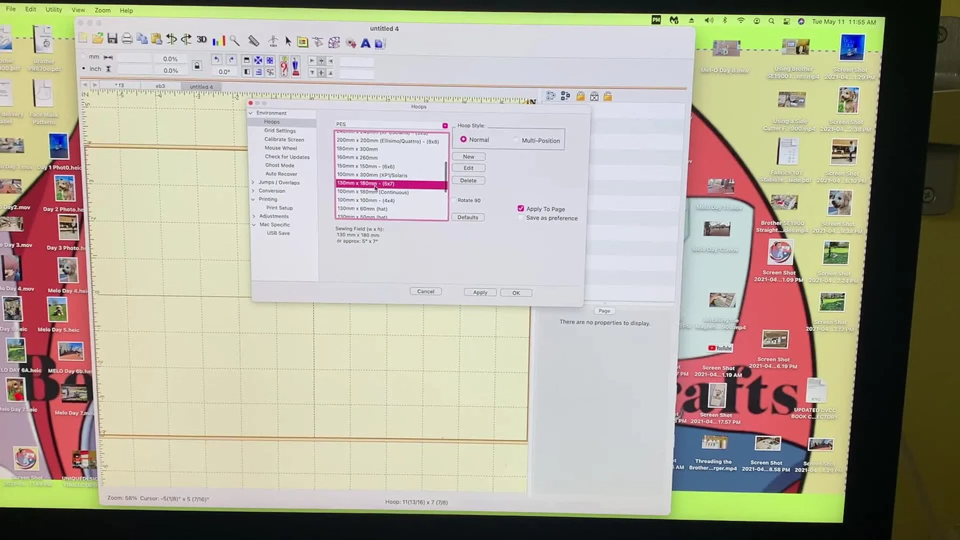This screenshot has height=540, width=960.
Task: Expand the Jumps / Overlaps tree section
Action: (x=253, y=182)
